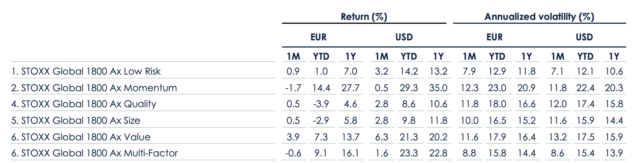Click the EUR header under Annualized volatility
Viewport: 634px width, 163px height.
494,37
